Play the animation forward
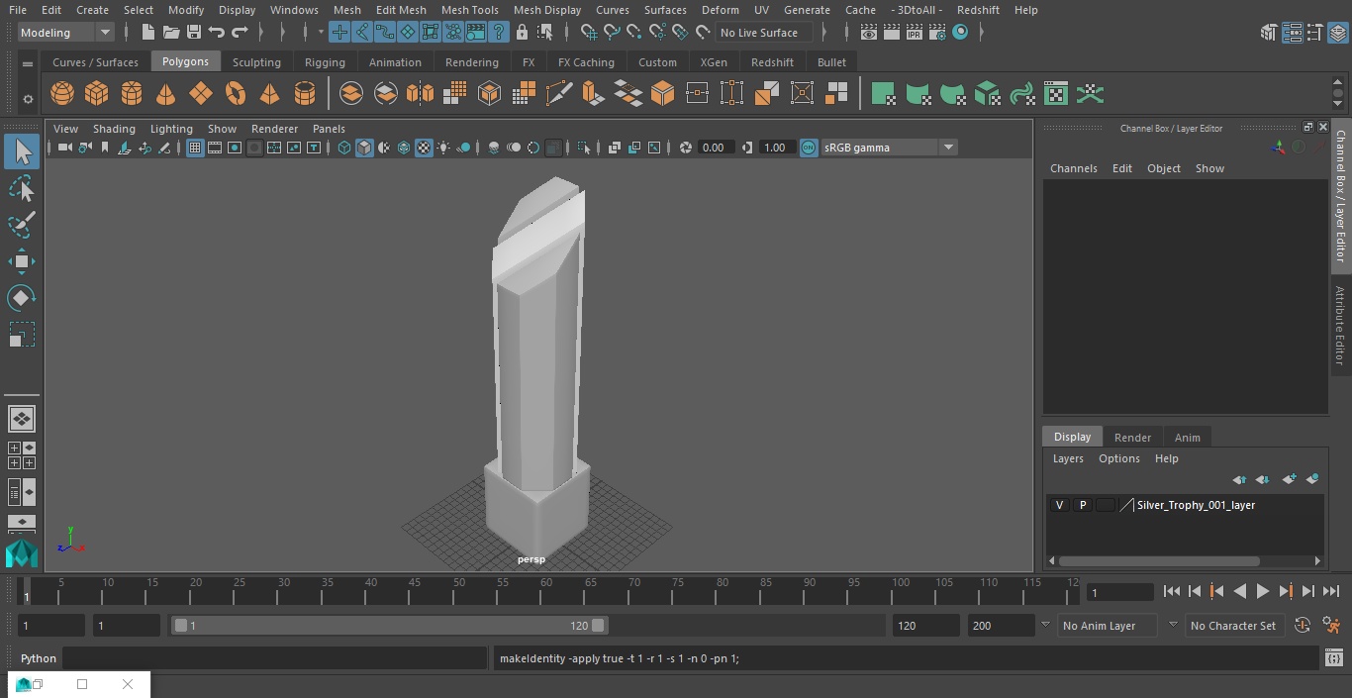The width and height of the screenshot is (1352, 698). [x=1263, y=591]
